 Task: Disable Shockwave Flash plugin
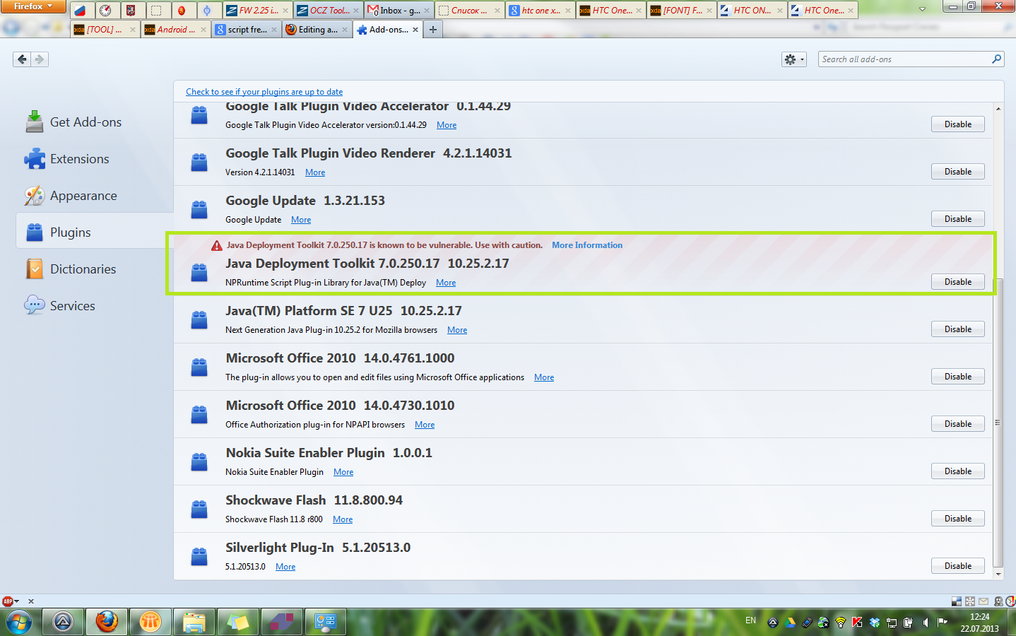point(957,519)
